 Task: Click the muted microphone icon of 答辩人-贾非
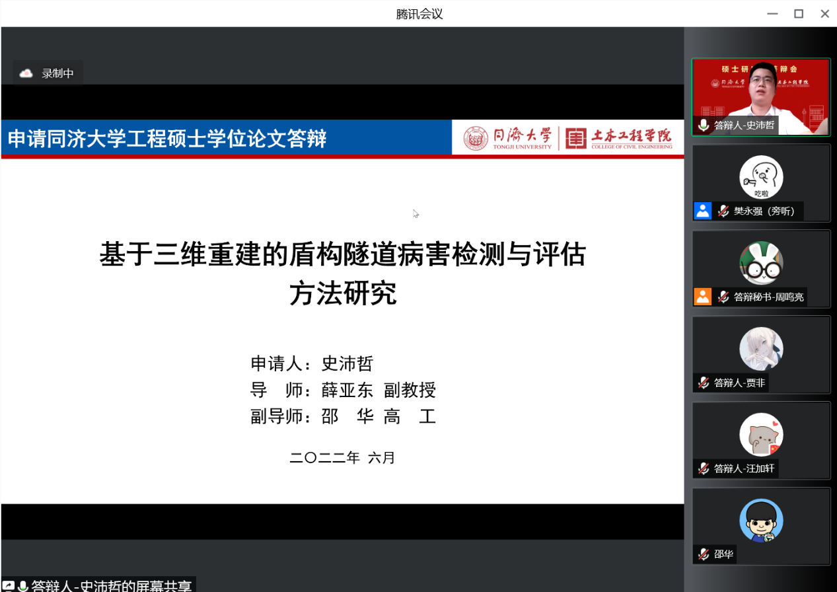pyautogui.click(x=704, y=383)
